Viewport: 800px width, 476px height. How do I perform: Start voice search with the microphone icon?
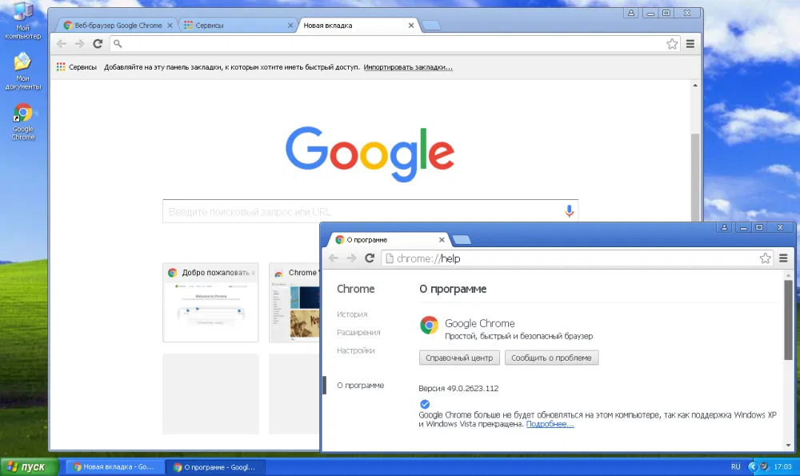click(x=569, y=211)
